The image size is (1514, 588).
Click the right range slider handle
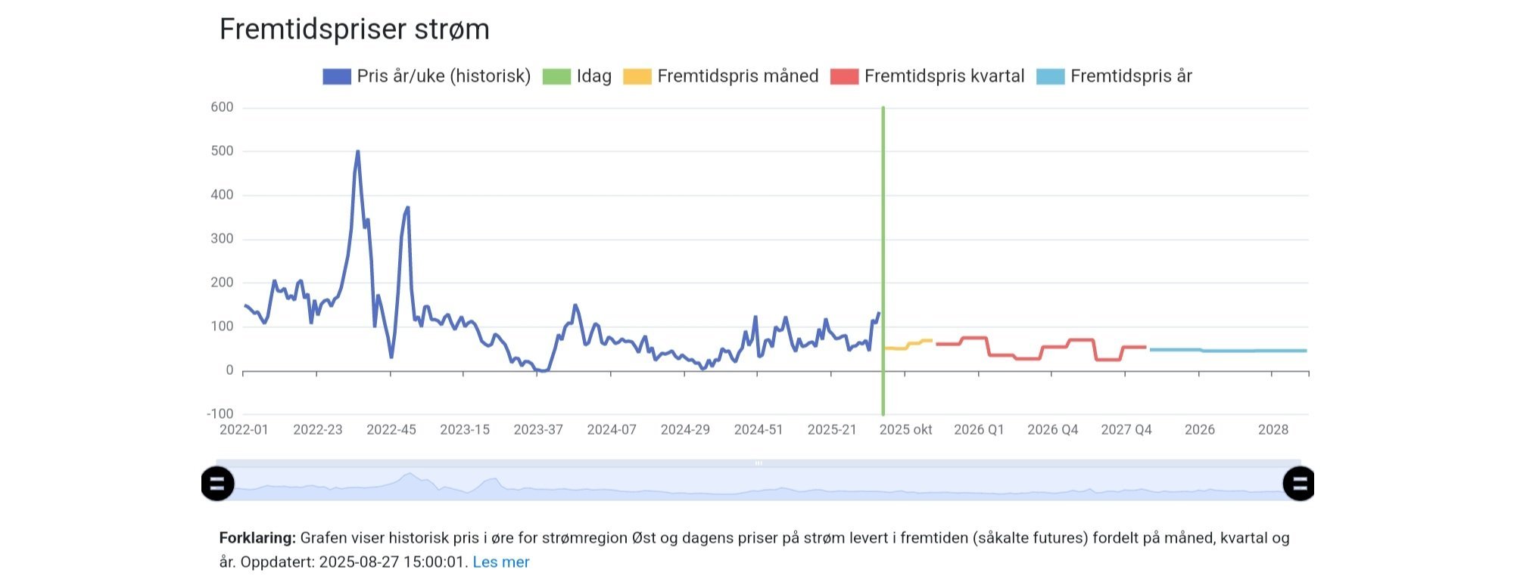pos(1299,484)
